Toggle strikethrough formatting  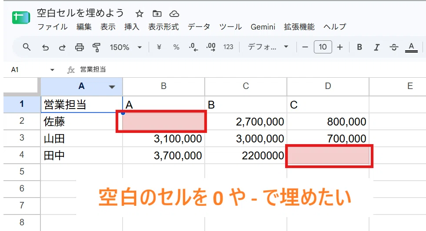point(394,47)
